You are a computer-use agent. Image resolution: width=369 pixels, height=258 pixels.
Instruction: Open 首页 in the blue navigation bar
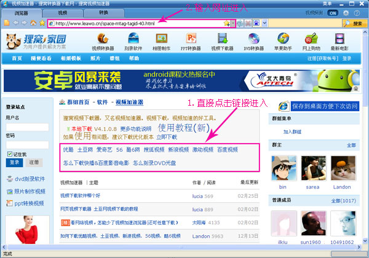[x=17, y=58]
